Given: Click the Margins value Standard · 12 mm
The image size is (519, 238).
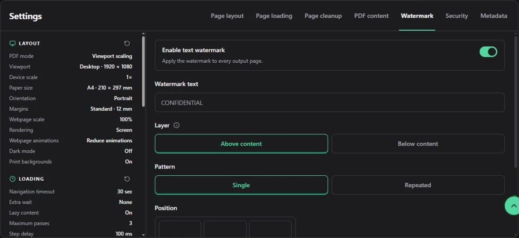Looking at the screenshot, I should click(111, 109).
